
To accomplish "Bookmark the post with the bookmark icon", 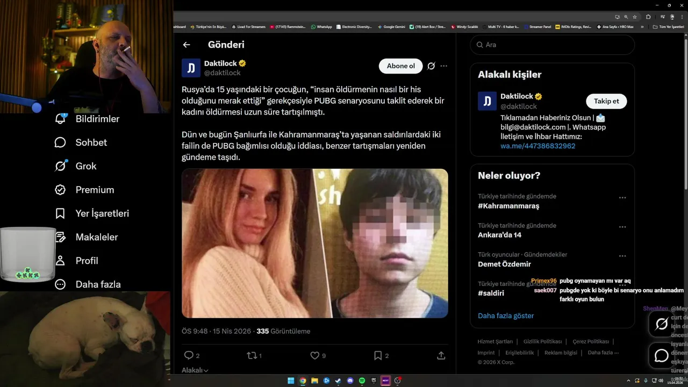I will click(378, 355).
